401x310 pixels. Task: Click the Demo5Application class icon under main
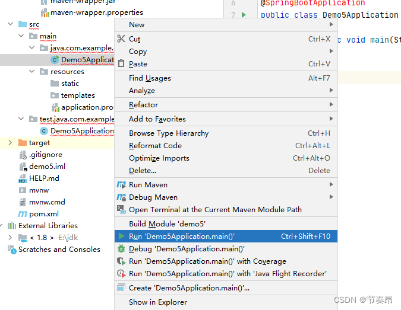tap(55, 60)
